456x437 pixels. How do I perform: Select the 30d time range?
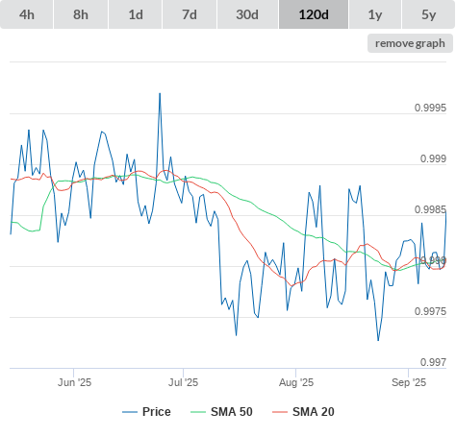coord(247,14)
